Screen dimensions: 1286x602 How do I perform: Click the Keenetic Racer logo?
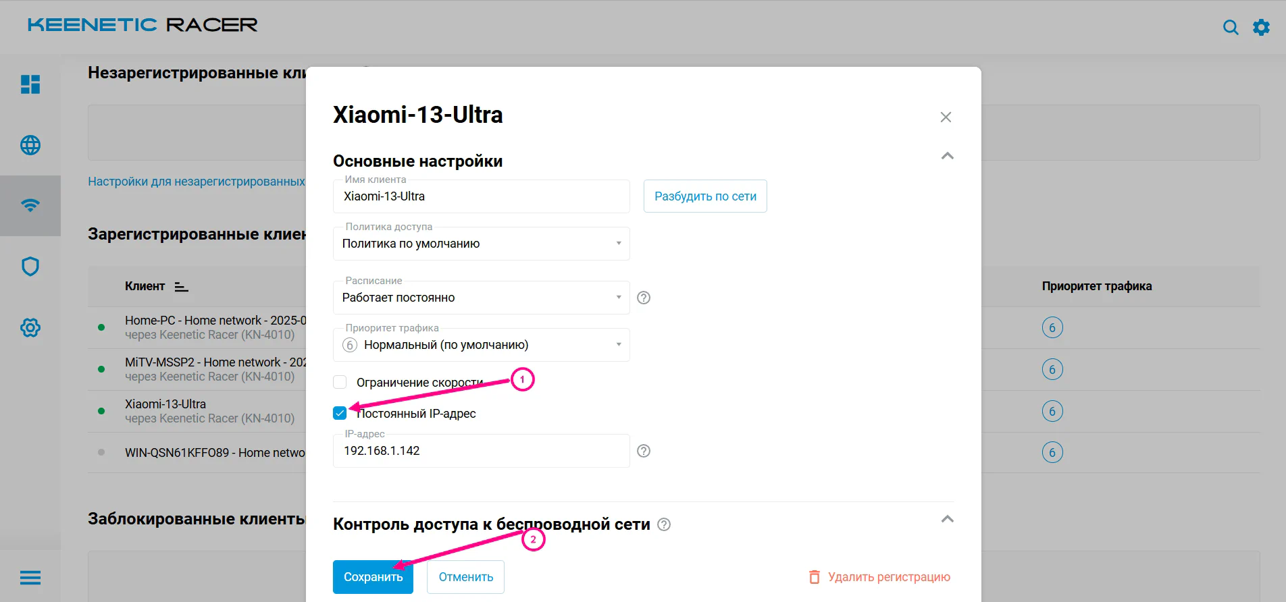pos(143,25)
